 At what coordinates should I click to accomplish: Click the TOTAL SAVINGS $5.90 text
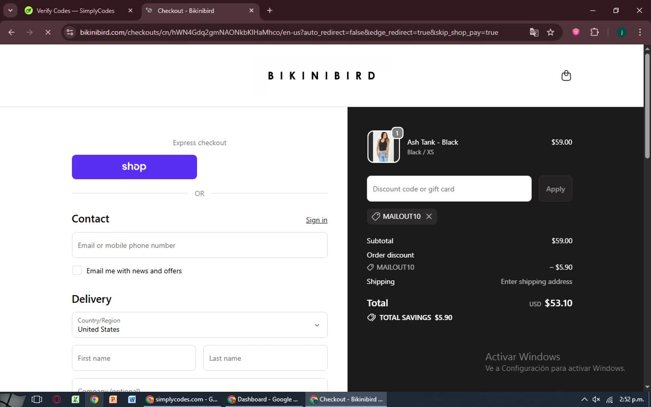(416, 318)
